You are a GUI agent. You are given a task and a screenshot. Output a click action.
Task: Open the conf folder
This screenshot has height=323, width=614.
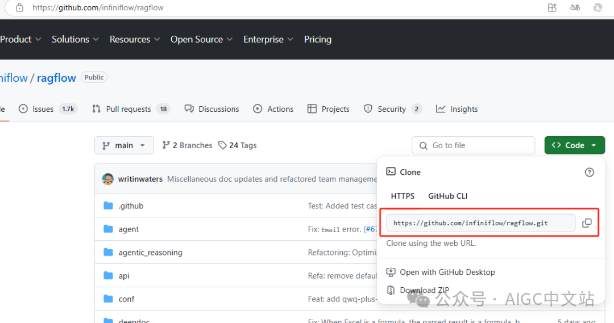pos(126,299)
